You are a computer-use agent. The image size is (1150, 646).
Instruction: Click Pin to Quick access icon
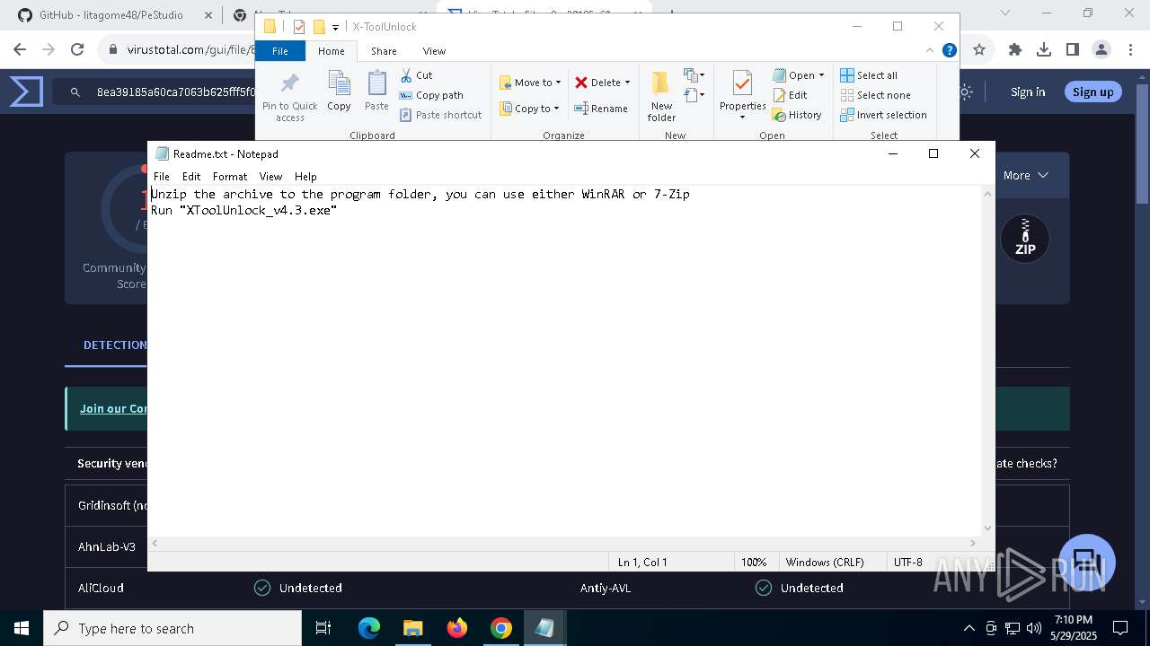click(x=289, y=84)
